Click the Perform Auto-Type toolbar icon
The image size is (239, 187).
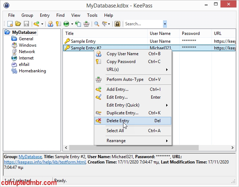[86, 24]
